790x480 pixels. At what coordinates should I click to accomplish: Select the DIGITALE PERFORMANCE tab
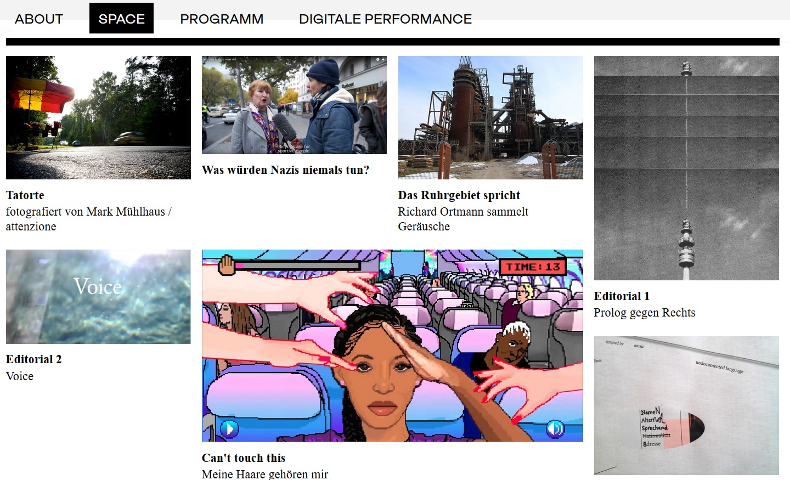coord(385,18)
